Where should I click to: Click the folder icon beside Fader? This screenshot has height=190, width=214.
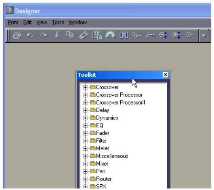93,133
